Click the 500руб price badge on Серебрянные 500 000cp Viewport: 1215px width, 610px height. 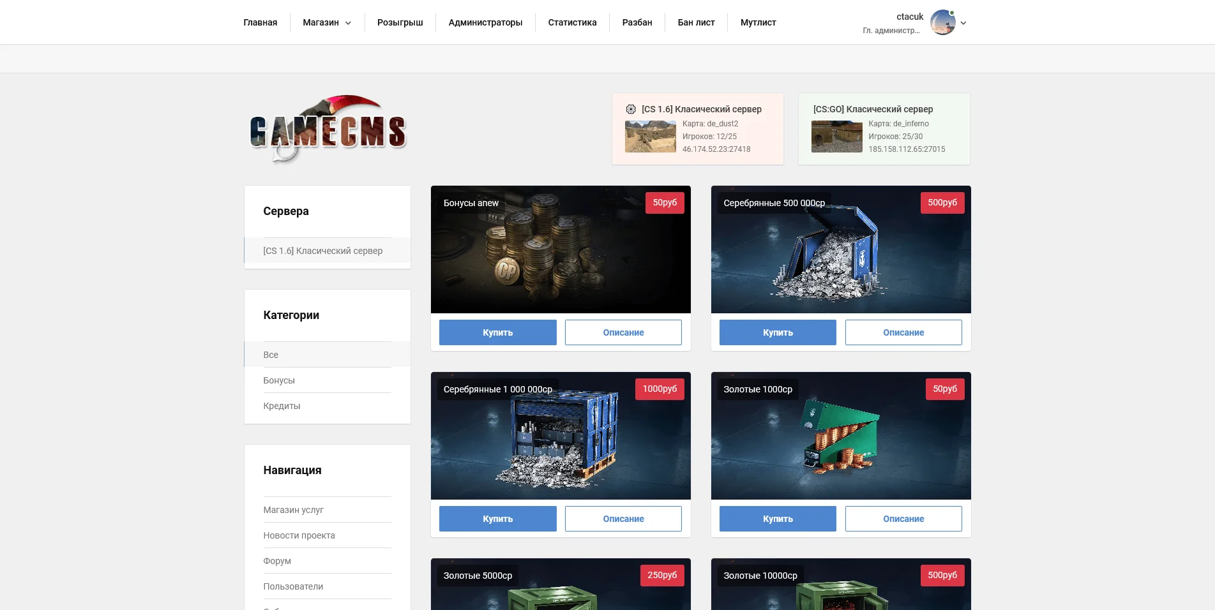942,203
